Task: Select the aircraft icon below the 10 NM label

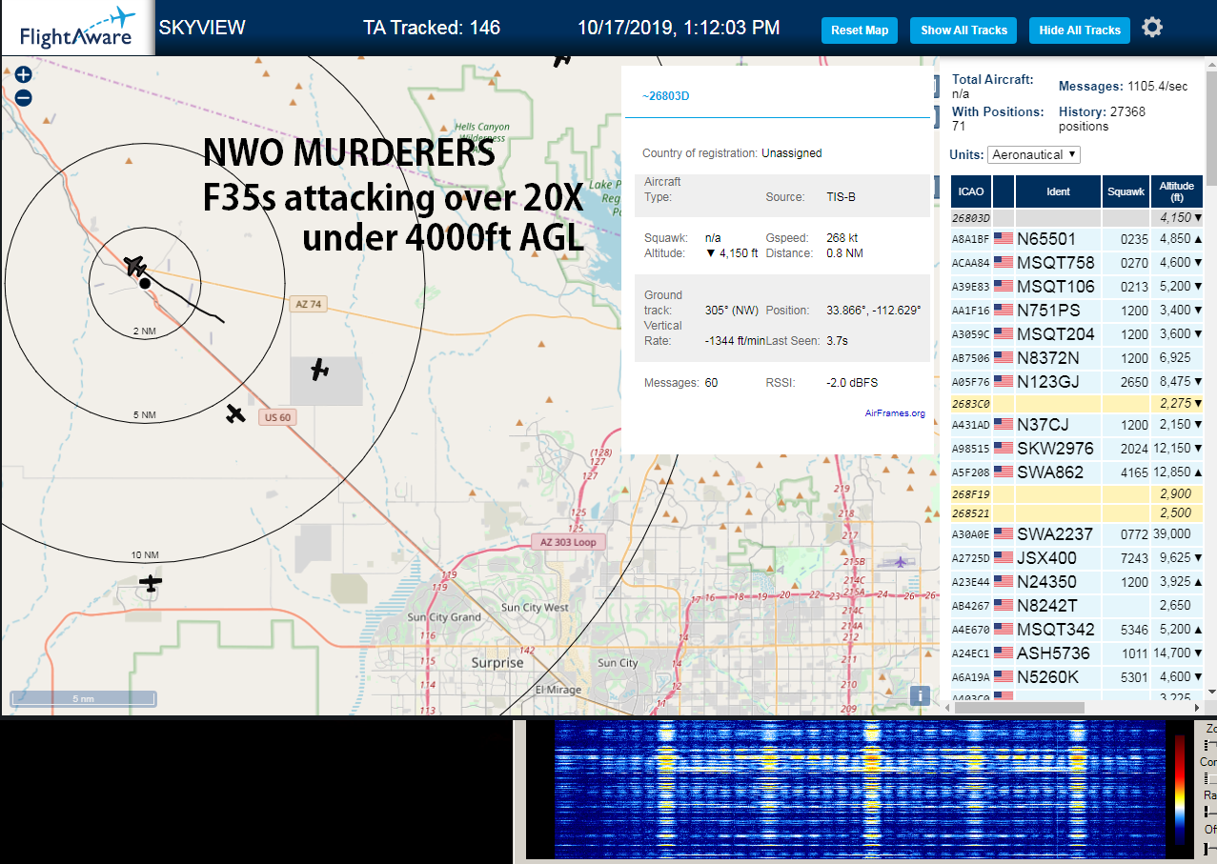Action: click(151, 581)
